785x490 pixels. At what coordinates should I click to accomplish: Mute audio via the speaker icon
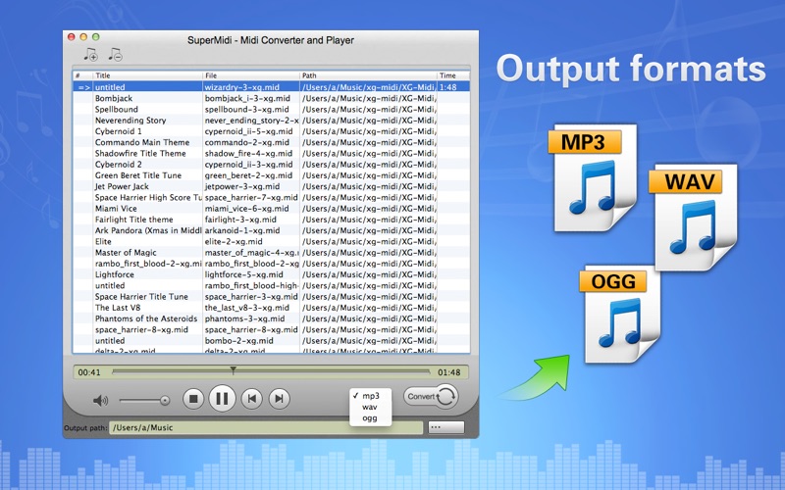pos(100,400)
